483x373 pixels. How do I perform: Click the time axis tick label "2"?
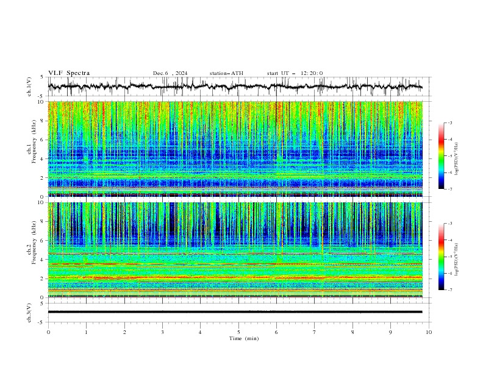[124, 332]
